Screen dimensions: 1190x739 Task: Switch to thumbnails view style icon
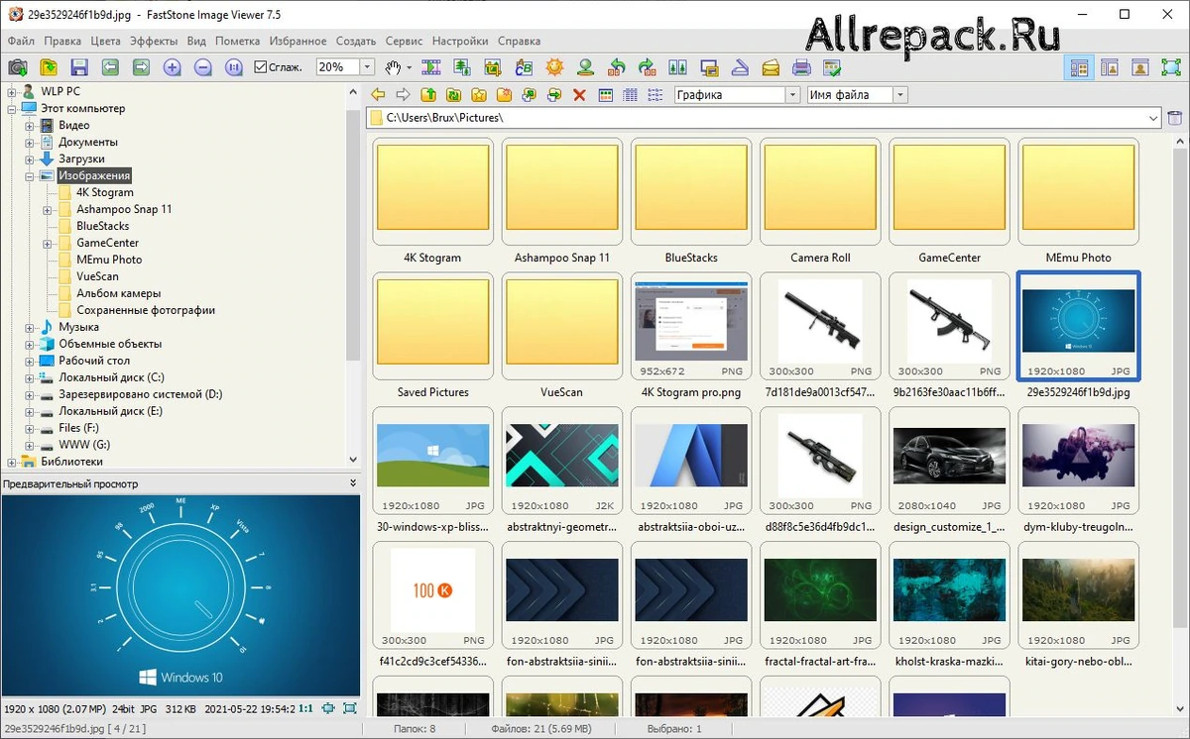tap(605, 95)
